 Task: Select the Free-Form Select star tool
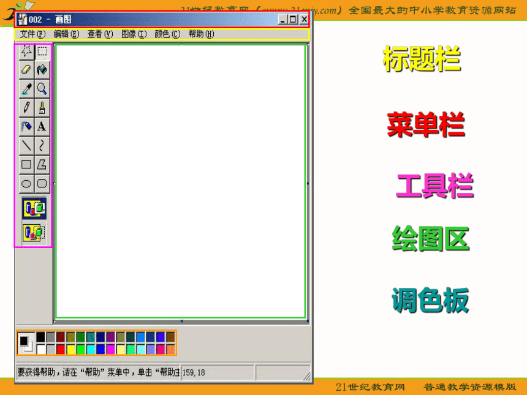coord(26,51)
